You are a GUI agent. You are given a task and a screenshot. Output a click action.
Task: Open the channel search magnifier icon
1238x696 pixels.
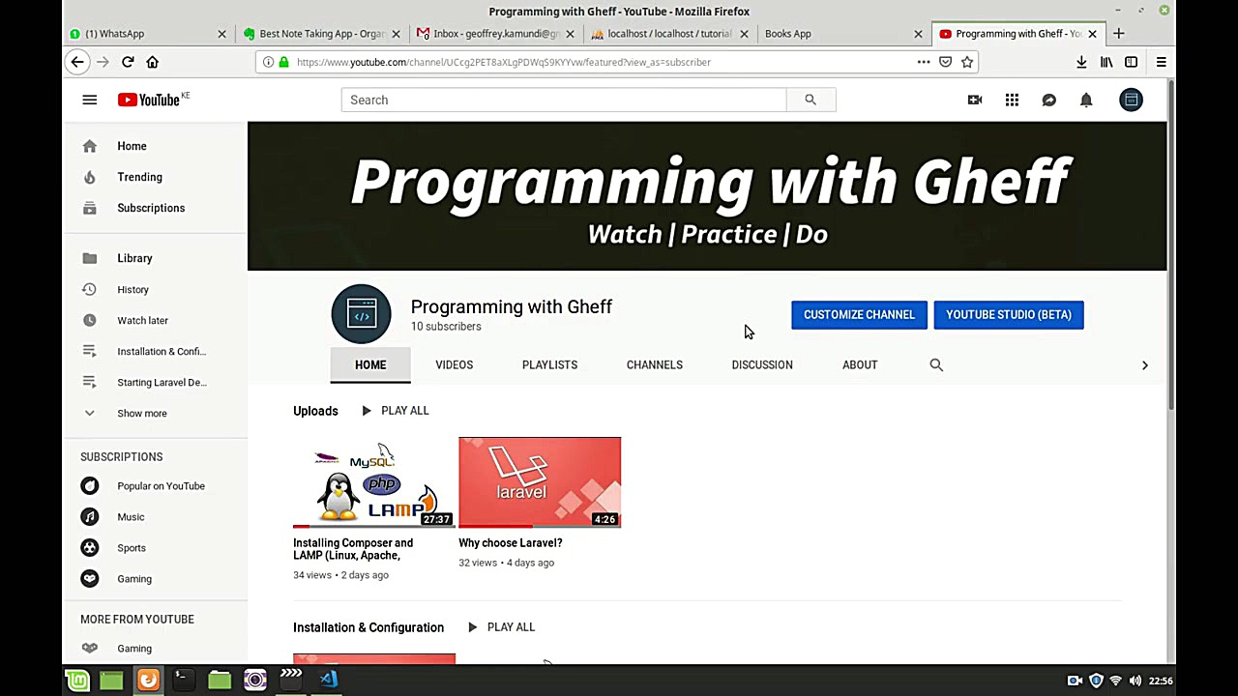935,364
